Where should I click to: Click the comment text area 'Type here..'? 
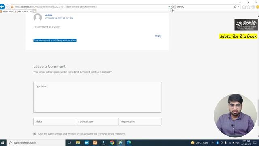coord(97,97)
